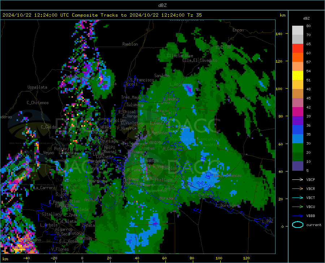
Task: Click the 'VBCP' legend label
Action: (x=311, y=179)
